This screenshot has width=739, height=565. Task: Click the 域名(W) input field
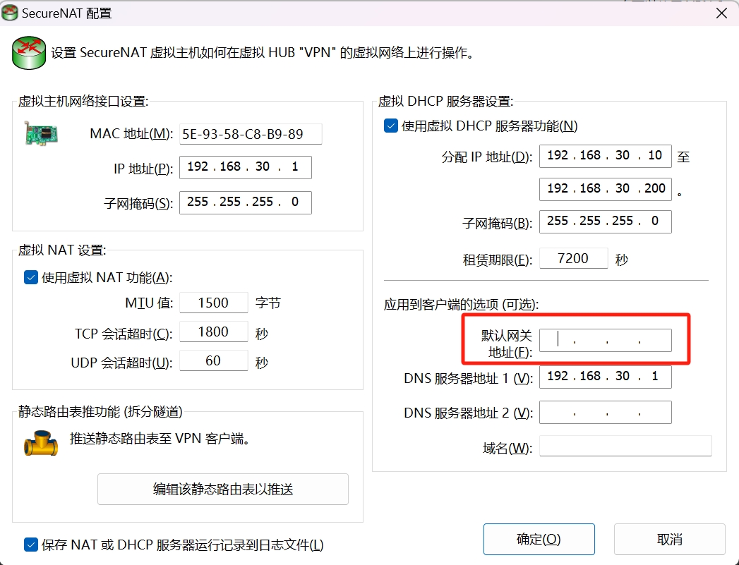pyautogui.click(x=625, y=446)
